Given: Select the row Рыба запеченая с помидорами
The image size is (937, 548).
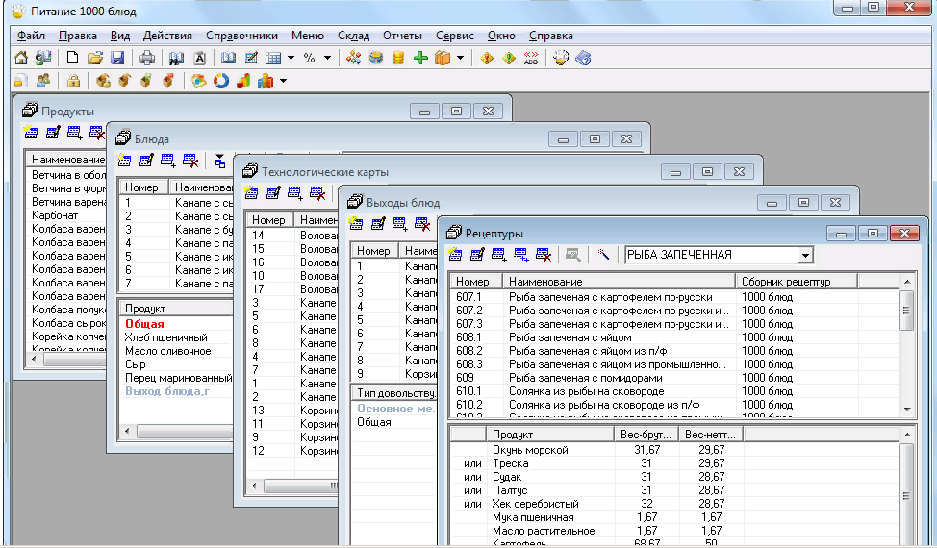Looking at the screenshot, I should coord(577,378).
